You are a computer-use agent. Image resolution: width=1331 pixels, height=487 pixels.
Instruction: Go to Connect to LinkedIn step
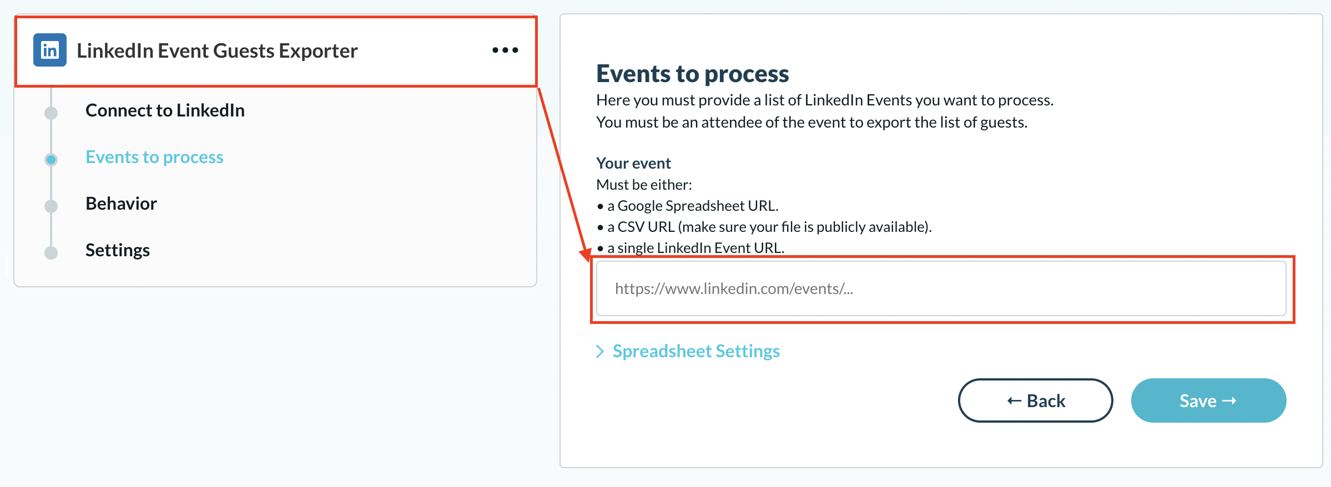click(165, 110)
